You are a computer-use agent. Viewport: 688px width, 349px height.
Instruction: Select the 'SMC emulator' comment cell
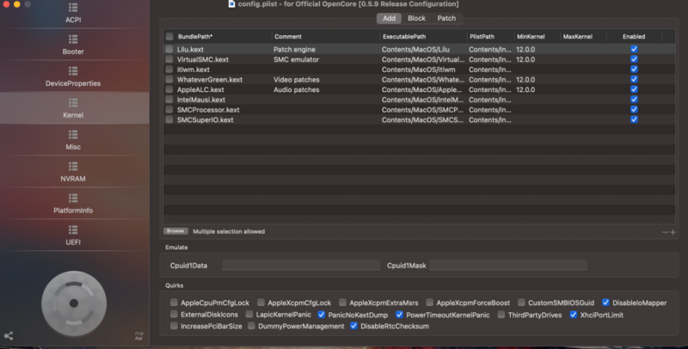[296, 59]
